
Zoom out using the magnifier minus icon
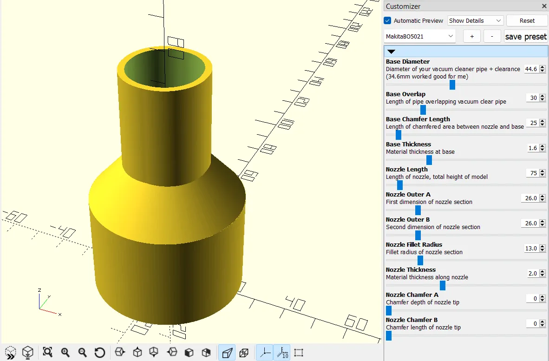(82, 352)
